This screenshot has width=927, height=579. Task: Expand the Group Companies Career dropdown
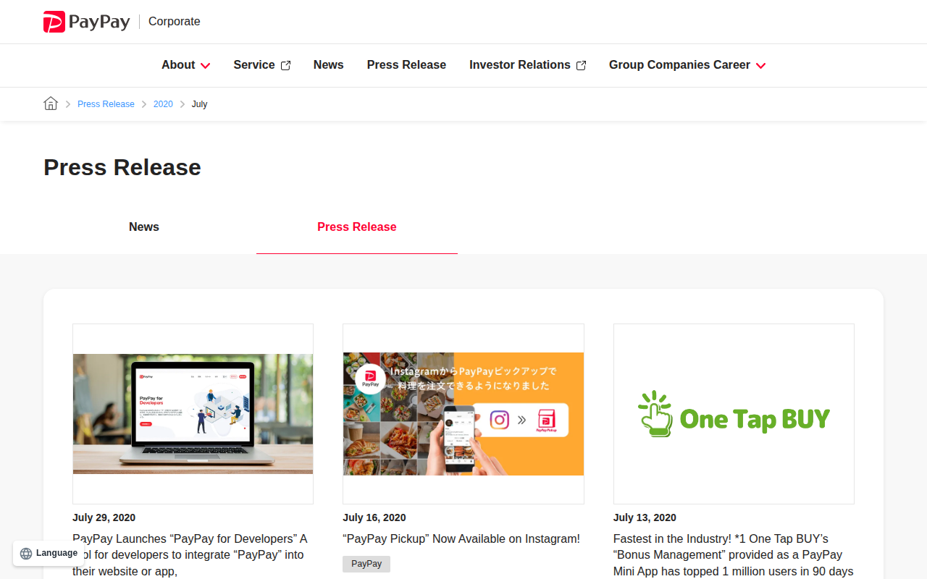point(687,65)
